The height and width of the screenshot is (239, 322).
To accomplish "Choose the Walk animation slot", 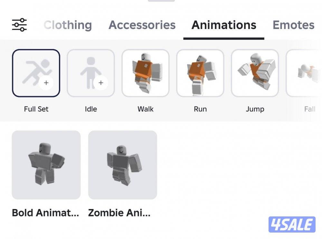I will coord(146,73).
